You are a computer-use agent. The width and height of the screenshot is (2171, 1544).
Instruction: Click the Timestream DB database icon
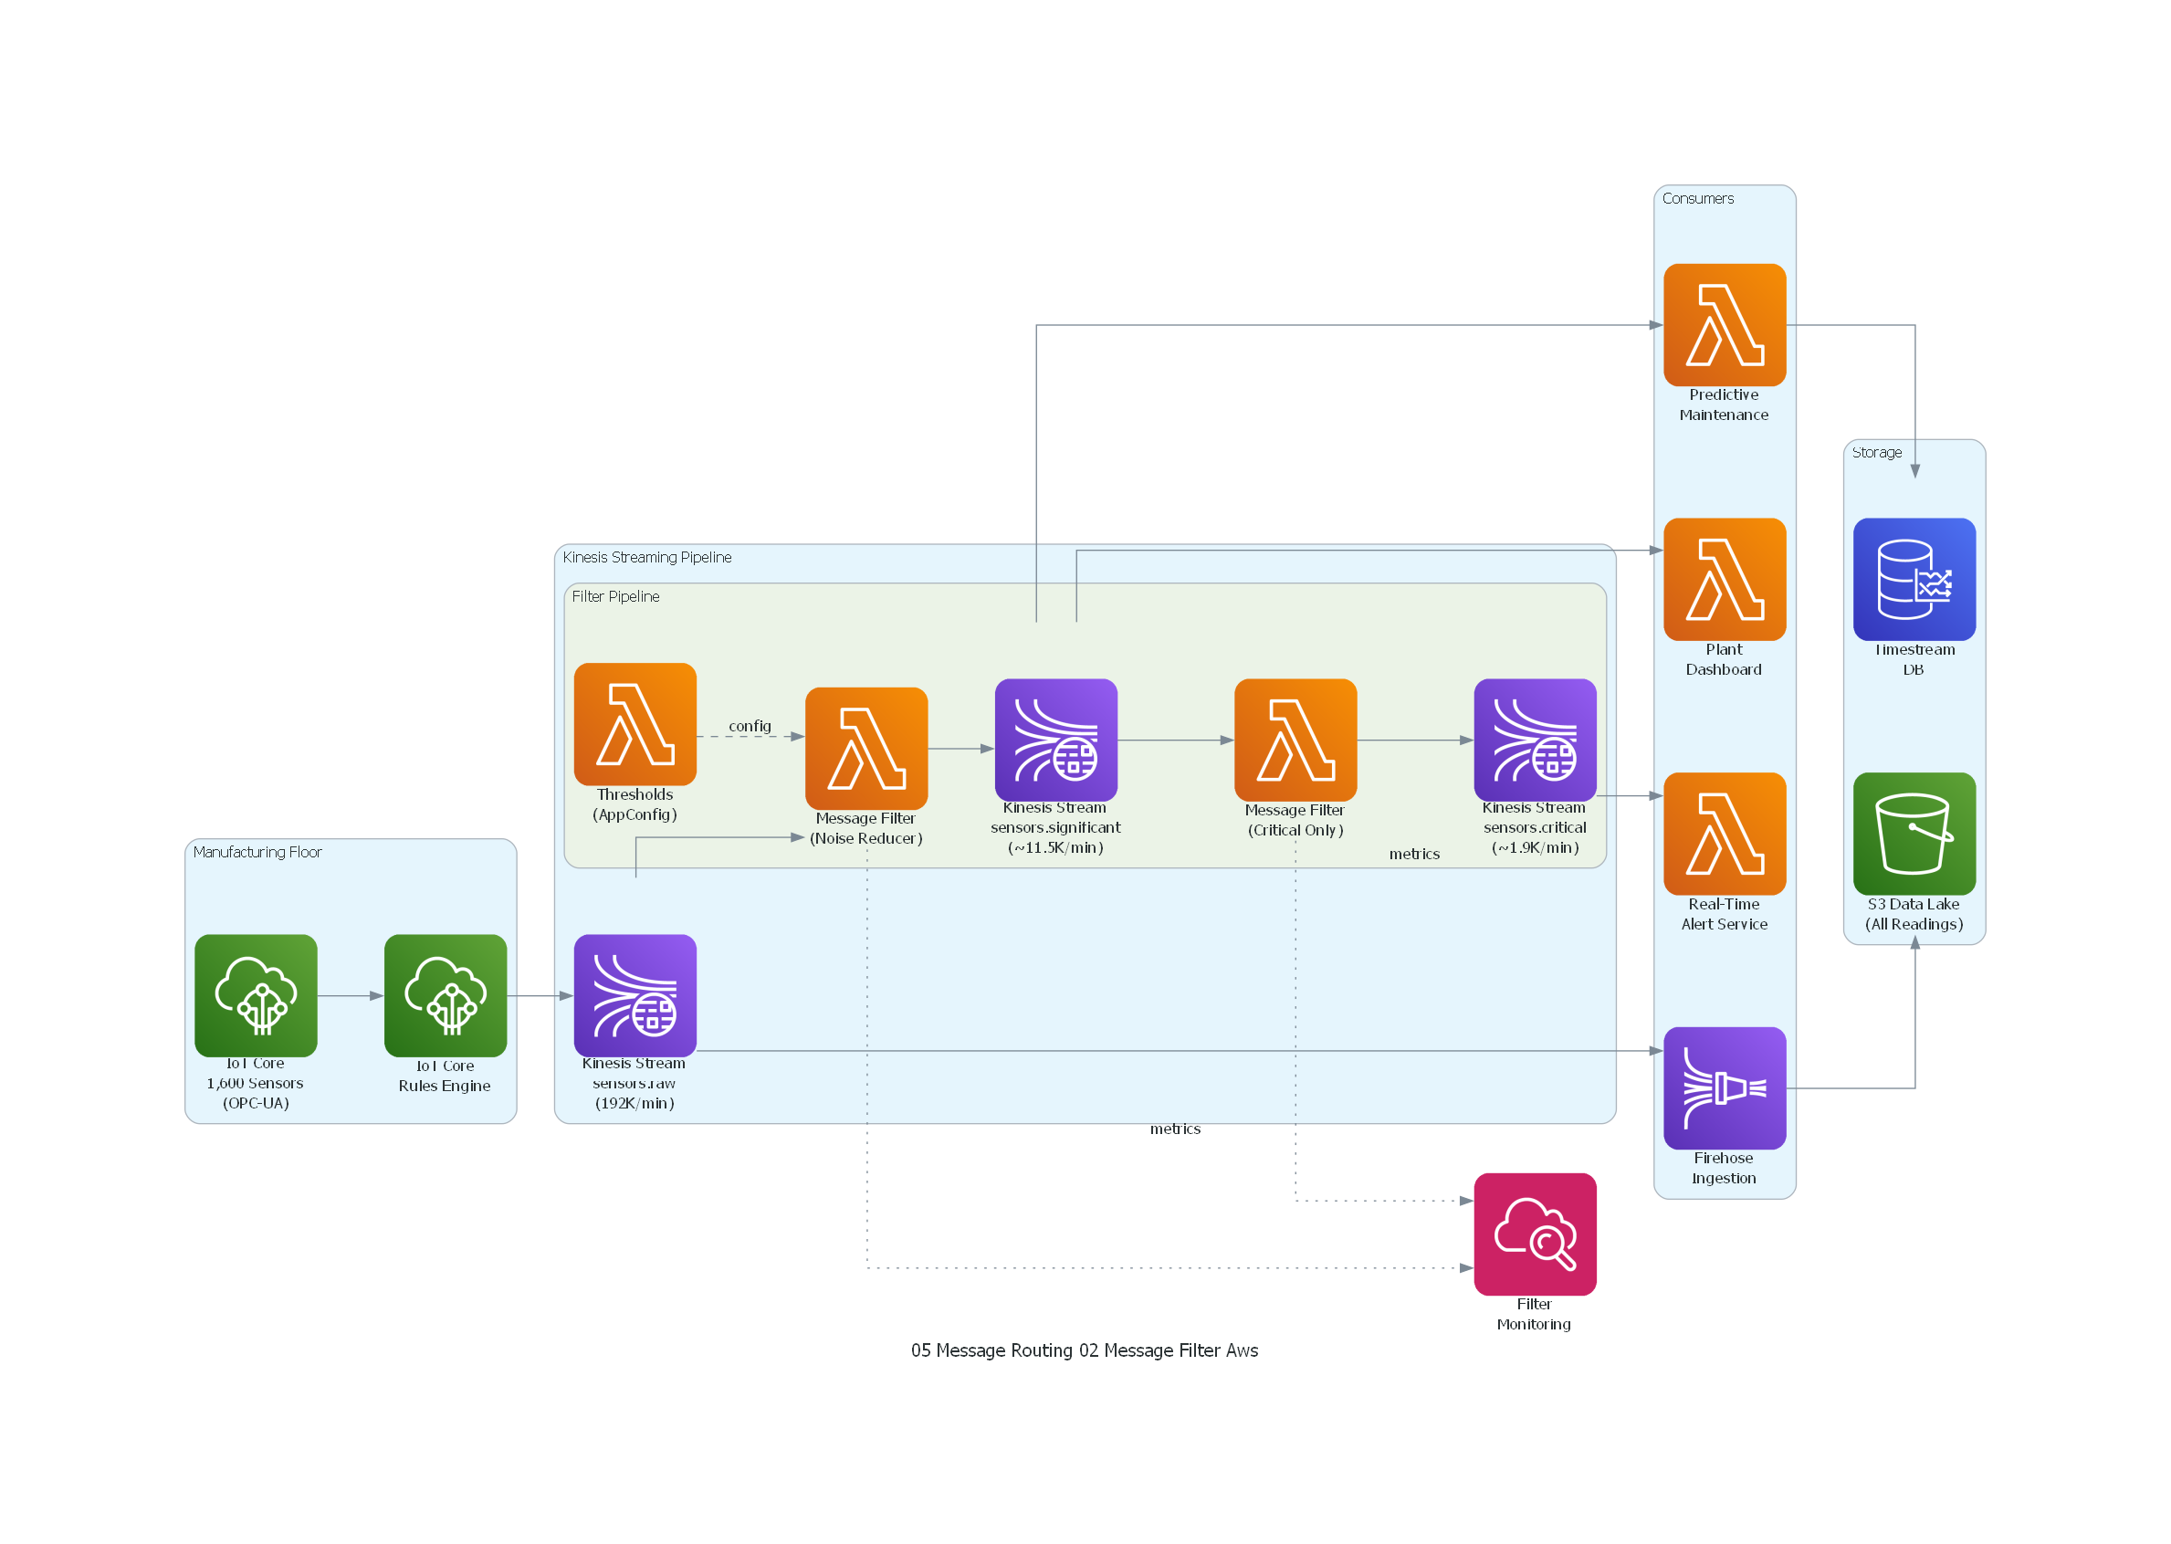[1914, 578]
